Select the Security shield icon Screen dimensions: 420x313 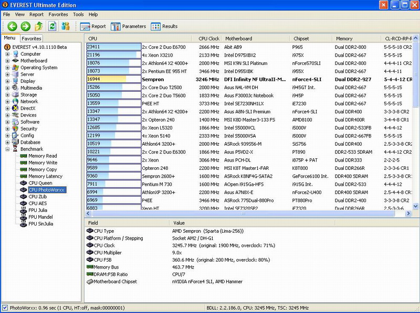16,128
